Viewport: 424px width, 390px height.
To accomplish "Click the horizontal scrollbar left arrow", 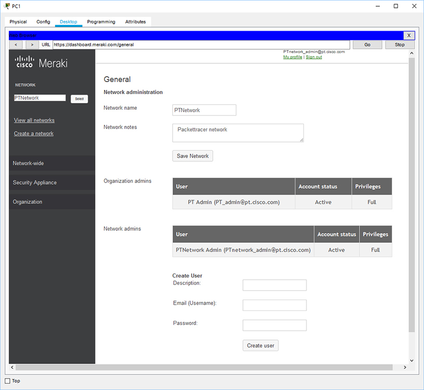I will tap(12, 367).
